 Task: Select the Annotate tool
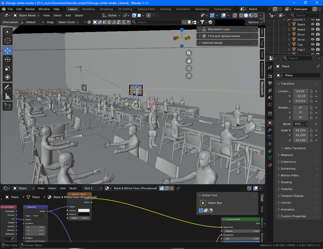tap(8, 87)
